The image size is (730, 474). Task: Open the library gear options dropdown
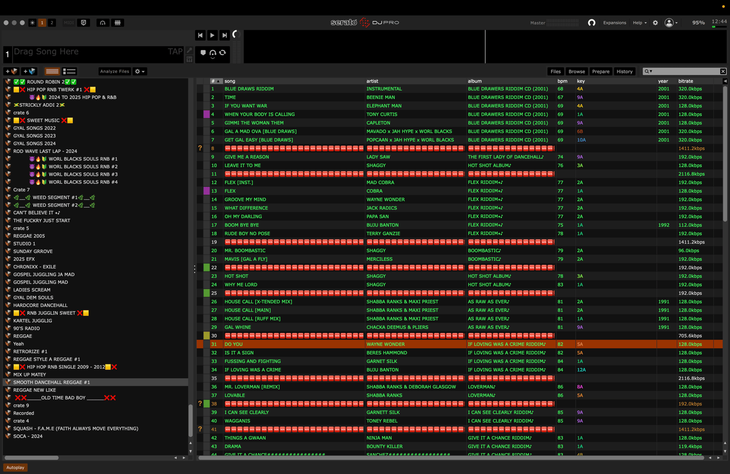tap(140, 71)
